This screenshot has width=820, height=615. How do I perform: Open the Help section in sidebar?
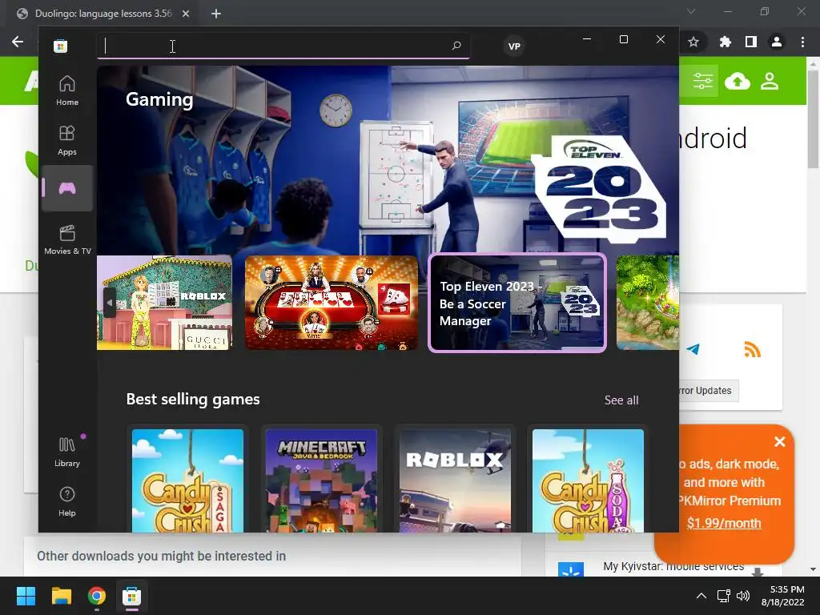[x=67, y=501]
